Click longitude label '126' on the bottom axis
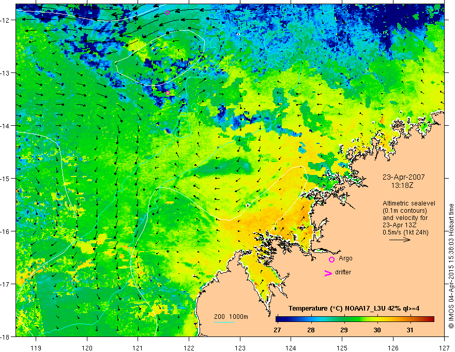 tap(393, 348)
